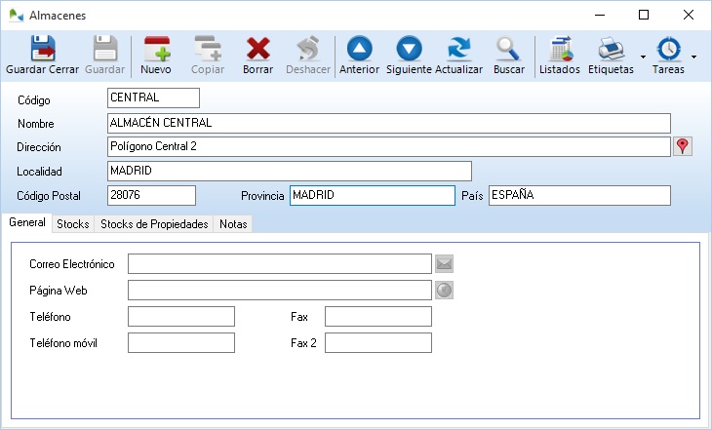Go to next record with Siguiente
This screenshot has height=430, width=712.
click(x=409, y=49)
